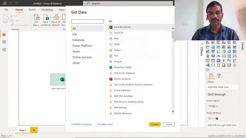The image size is (246, 138).
Task: Click the Undo arrow in title bar
Action: tap(10, 3)
